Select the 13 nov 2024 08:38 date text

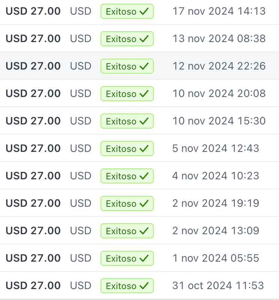tap(219, 39)
